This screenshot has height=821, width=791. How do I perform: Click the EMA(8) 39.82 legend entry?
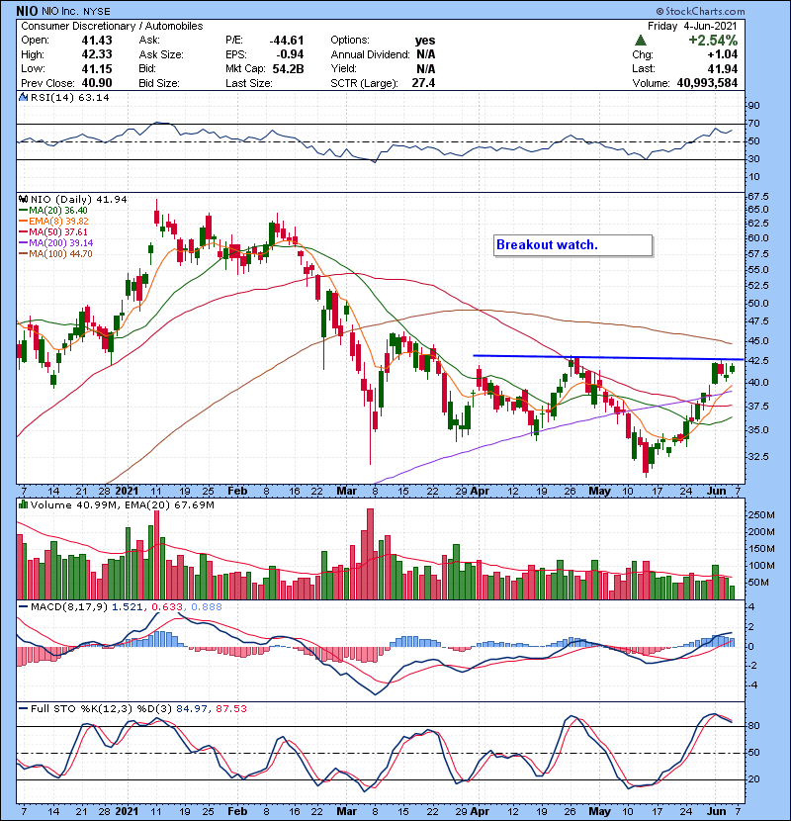tap(53, 222)
